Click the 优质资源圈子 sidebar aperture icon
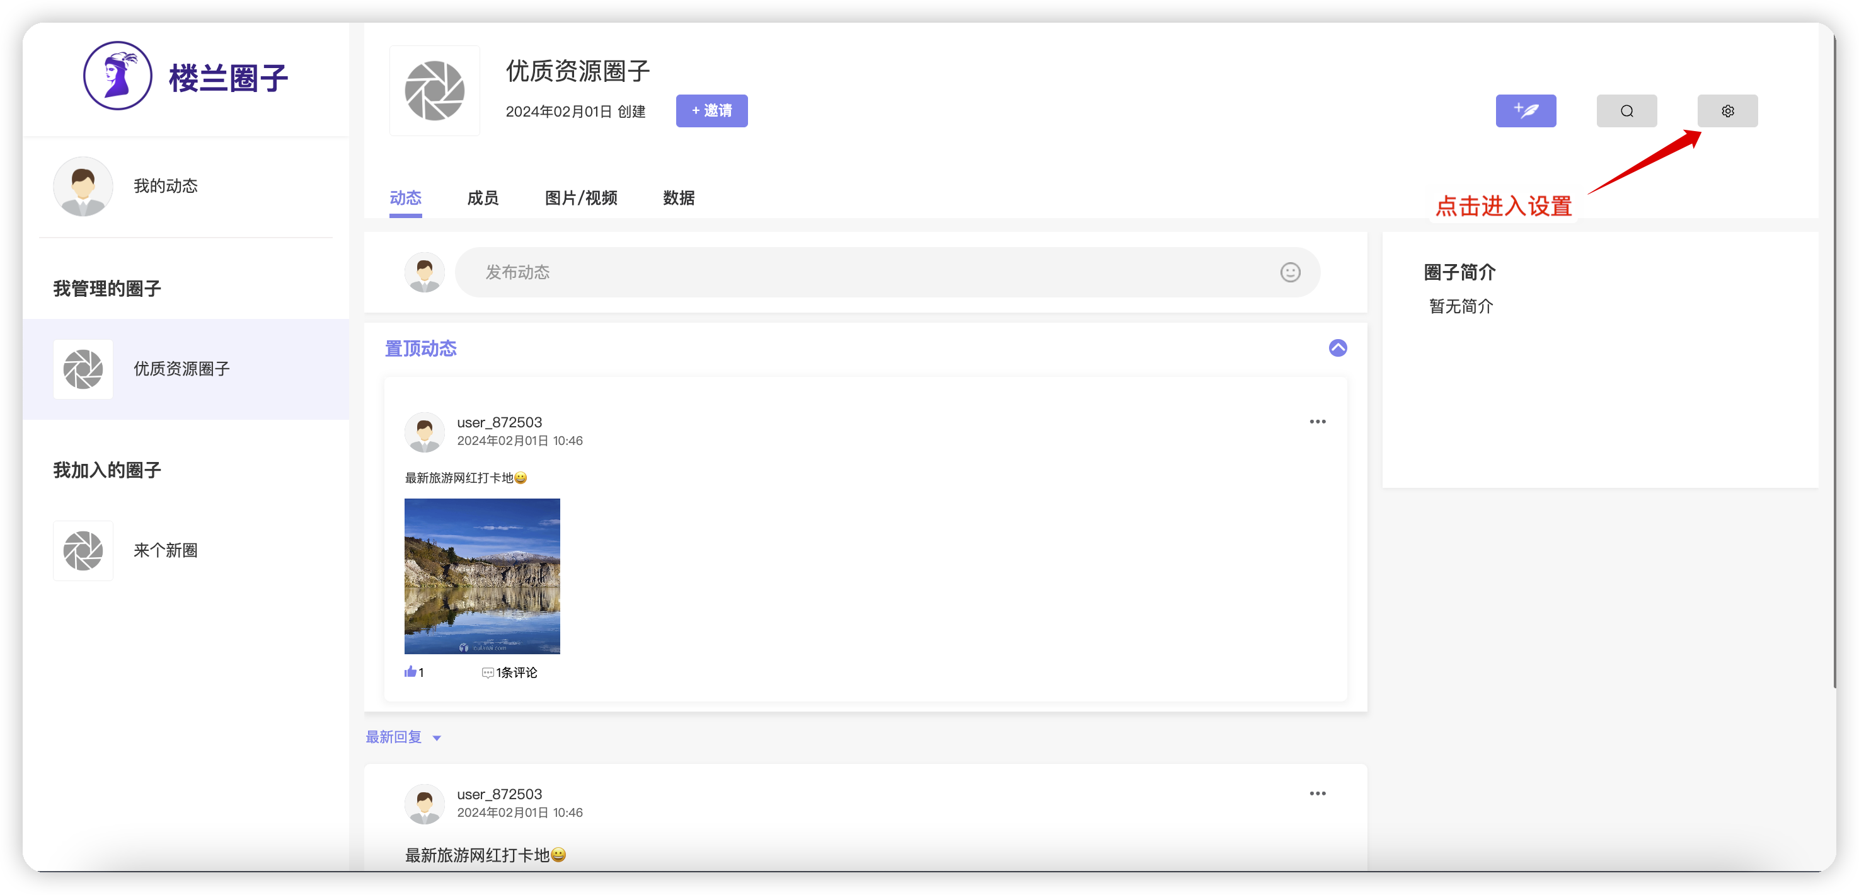The image size is (1859, 895). coord(83,369)
